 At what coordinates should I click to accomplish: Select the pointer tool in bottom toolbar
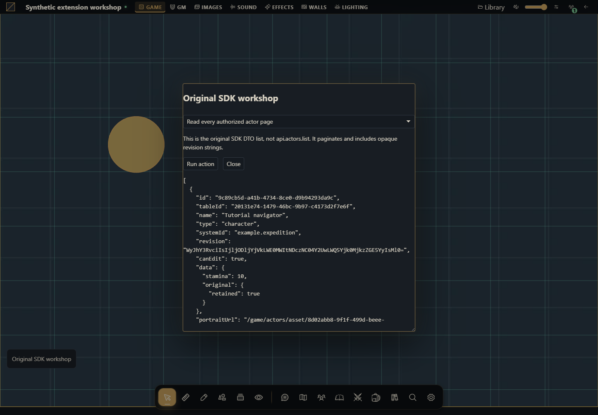click(x=167, y=398)
